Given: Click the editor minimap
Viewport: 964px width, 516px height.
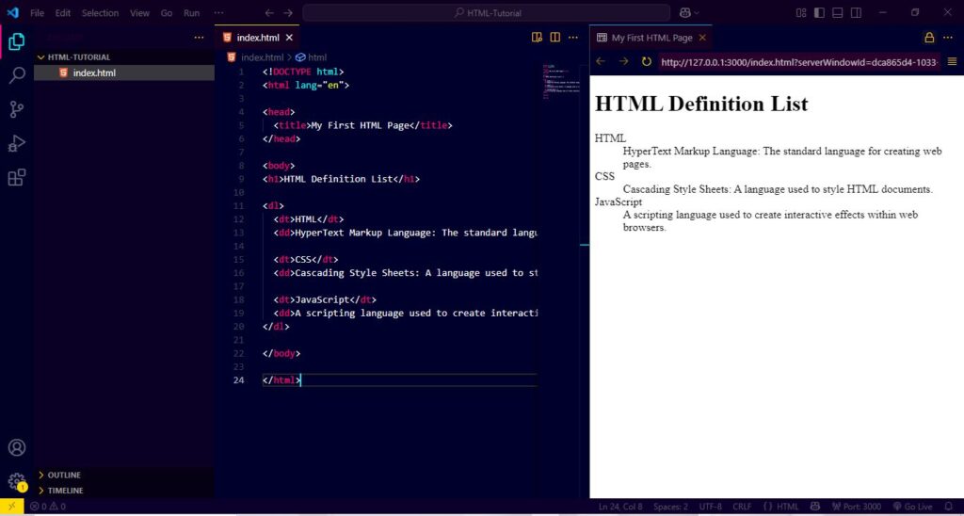Looking at the screenshot, I should [559, 81].
